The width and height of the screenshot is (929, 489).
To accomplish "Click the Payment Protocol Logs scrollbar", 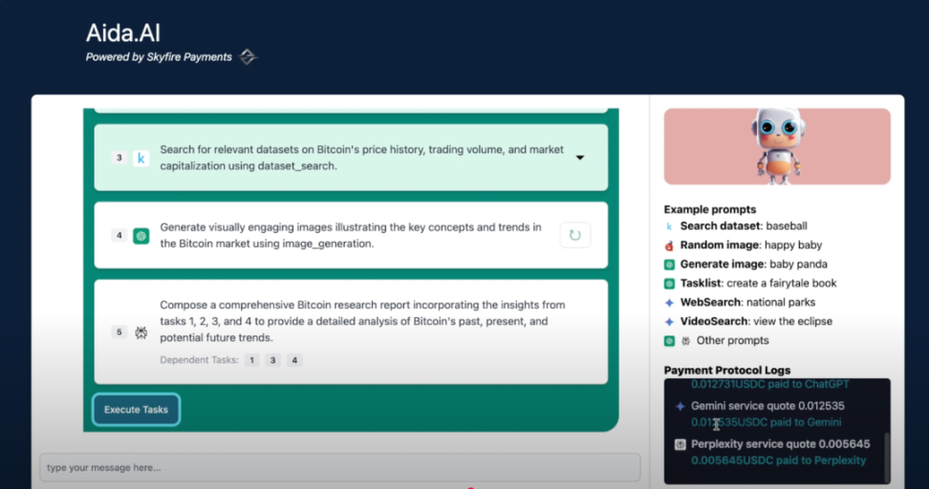I will (x=886, y=457).
